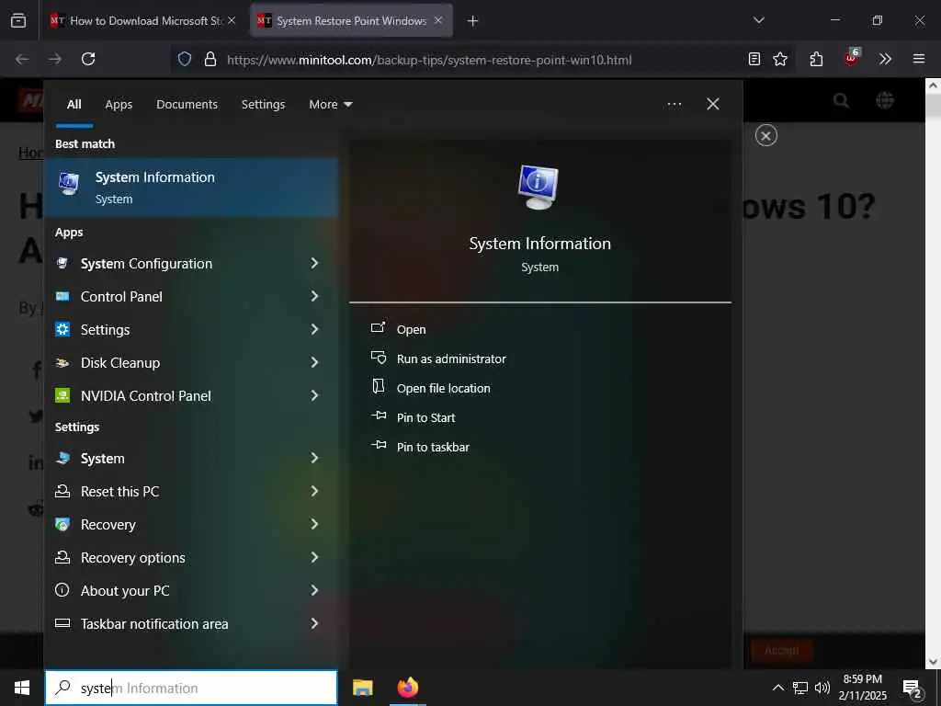
Task: Click the Recovery options icon
Action: tap(62, 557)
